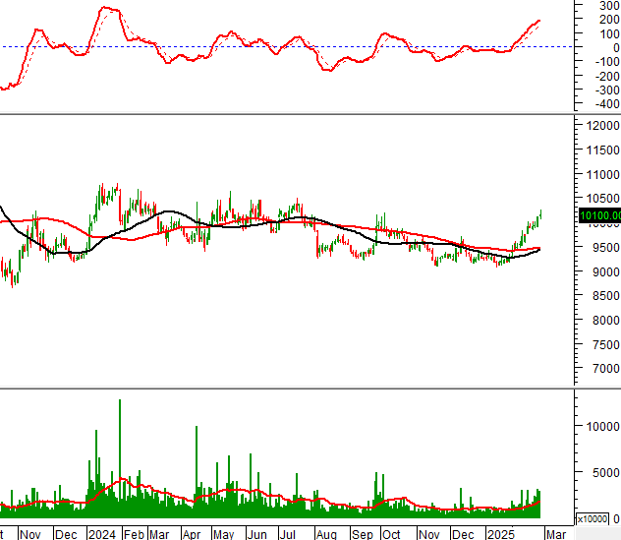Screen dimensions: 621x540
Task: Select the 2024 marker on the time axis
Action: (x=101, y=533)
